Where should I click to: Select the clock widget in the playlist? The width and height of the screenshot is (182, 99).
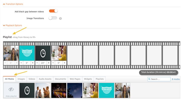point(43,53)
